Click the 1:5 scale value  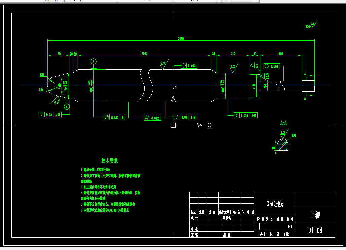click(x=290, y=227)
